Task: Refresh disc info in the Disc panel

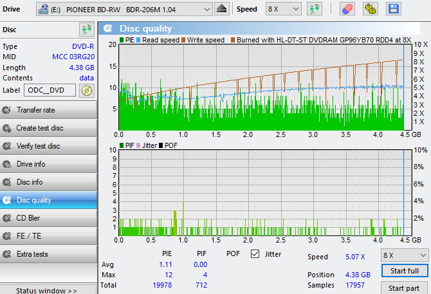Action: point(86,30)
